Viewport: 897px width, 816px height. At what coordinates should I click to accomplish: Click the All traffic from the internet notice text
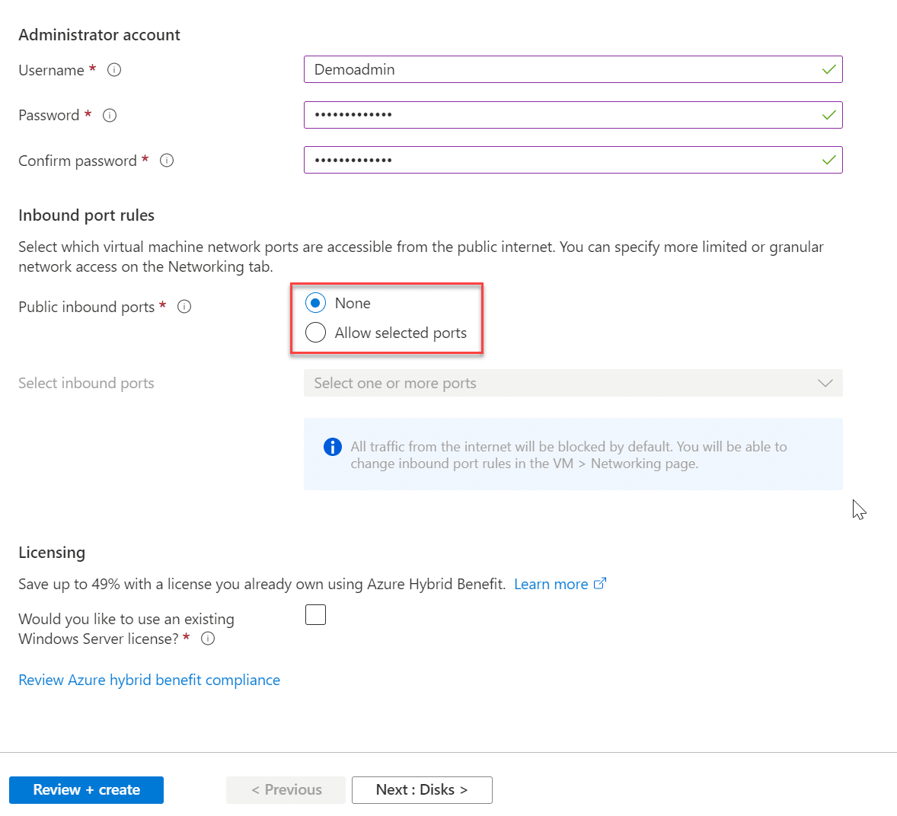pos(569,455)
